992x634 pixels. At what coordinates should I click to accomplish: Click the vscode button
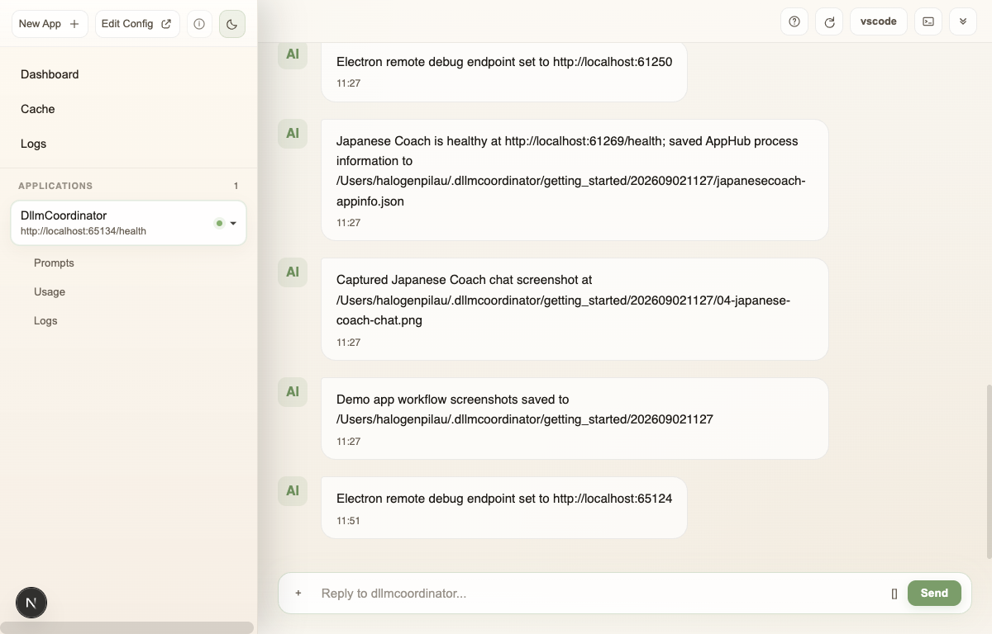[x=879, y=21]
